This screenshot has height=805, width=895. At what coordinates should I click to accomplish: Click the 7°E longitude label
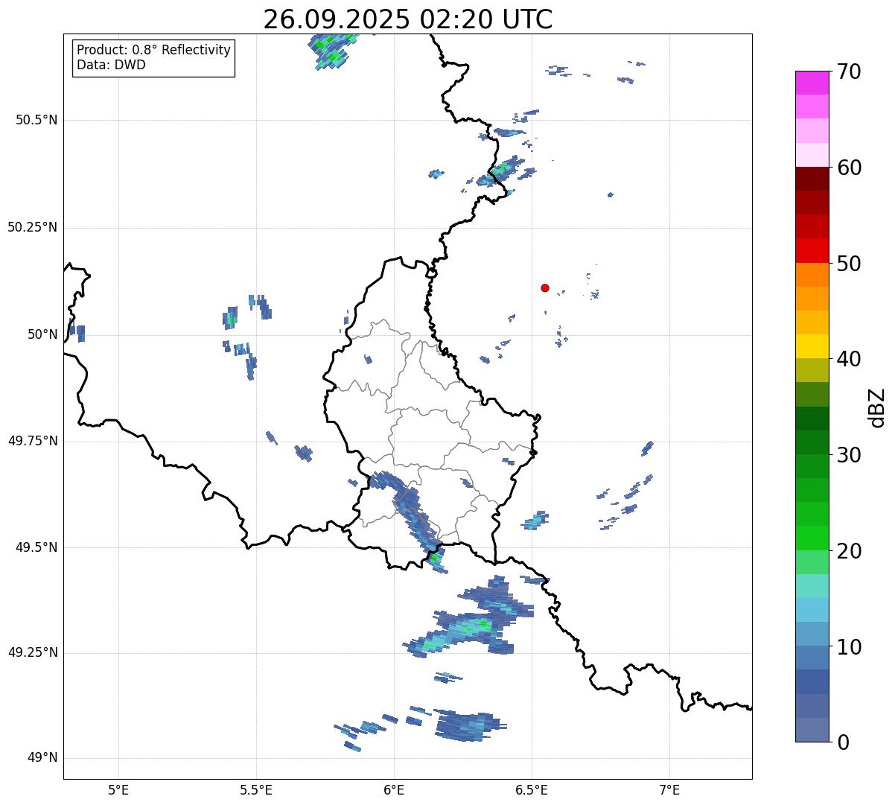pyautogui.click(x=669, y=789)
